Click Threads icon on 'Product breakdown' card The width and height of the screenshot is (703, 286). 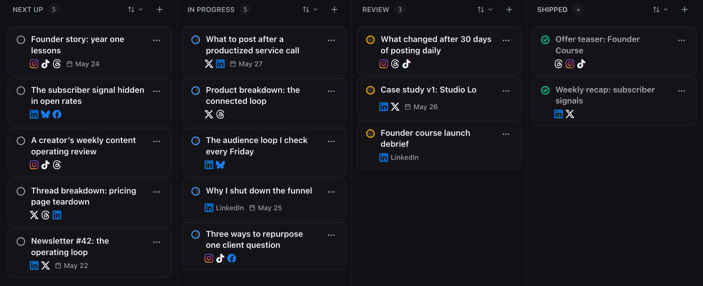(220, 114)
